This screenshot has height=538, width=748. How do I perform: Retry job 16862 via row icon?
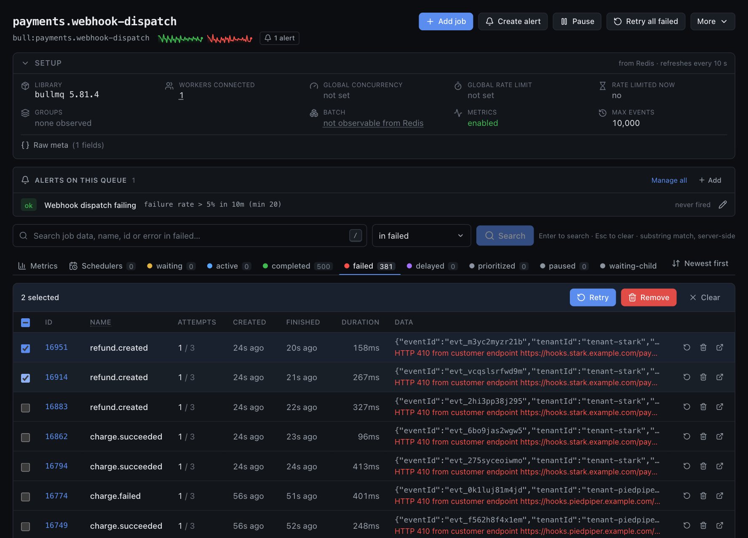(687, 437)
